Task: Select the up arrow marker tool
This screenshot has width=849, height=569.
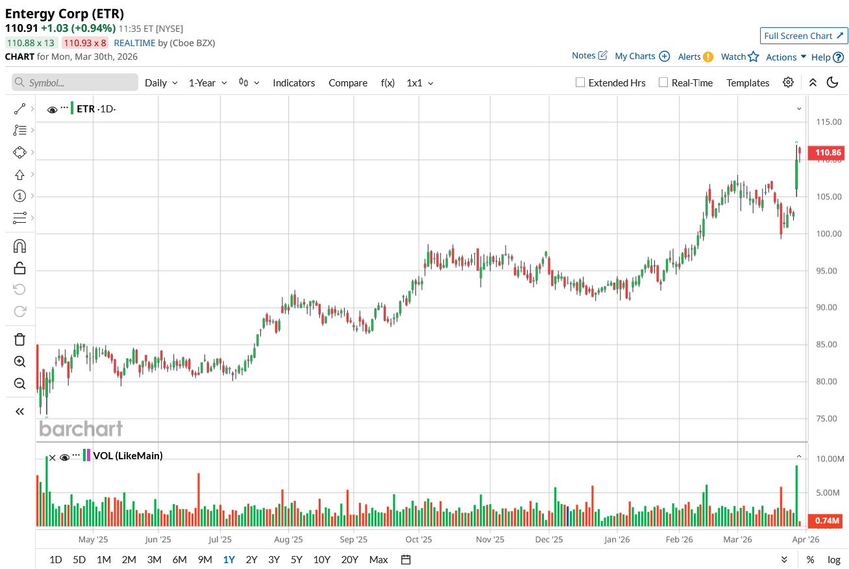Action: click(19, 175)
